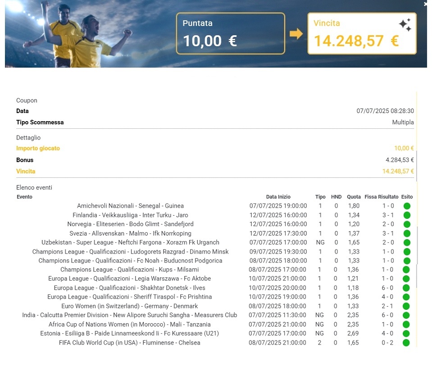Click the Puntata 10,00 € stake box
The image size is (432, 367).
click(x=230, y=33)
